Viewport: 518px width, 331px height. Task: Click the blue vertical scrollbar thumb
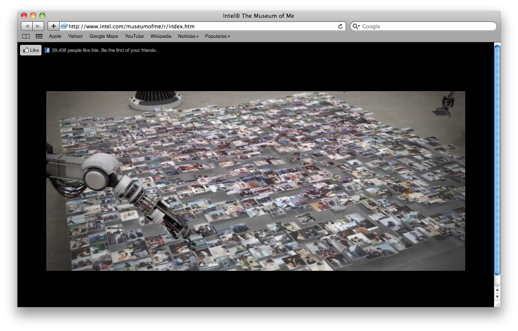tap(497, 159)
